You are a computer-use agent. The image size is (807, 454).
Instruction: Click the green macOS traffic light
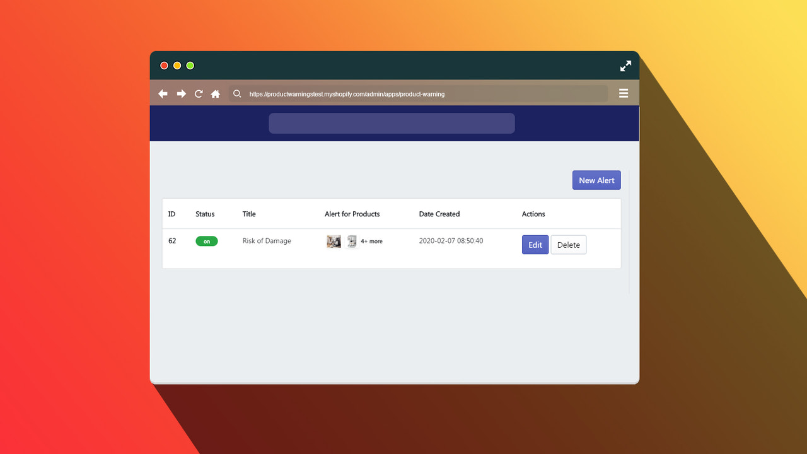(x=190, y=65)
